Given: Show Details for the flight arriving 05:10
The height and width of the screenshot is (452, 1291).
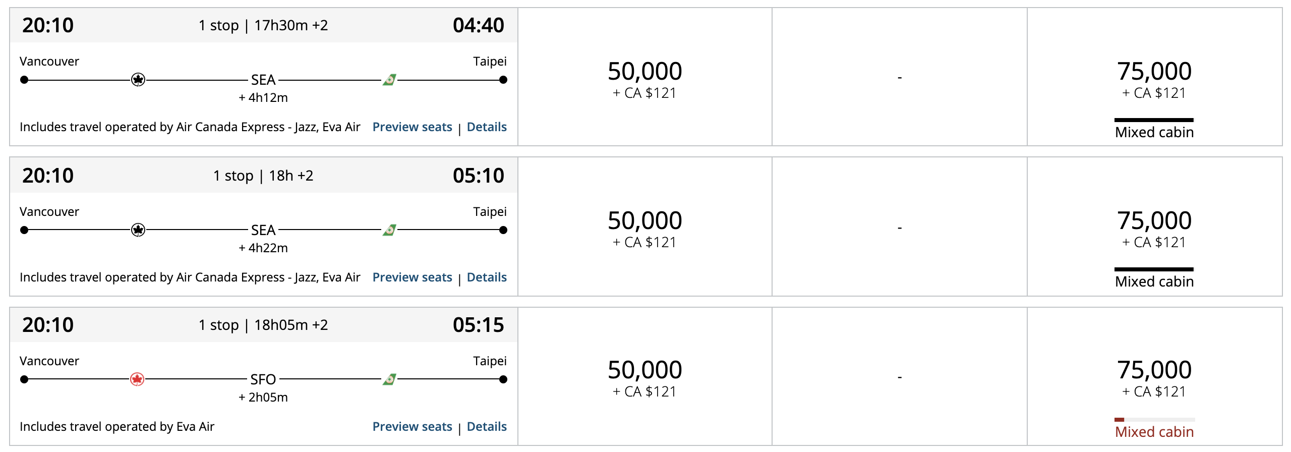Looking at the screenshot, I should (x=487, y=277).
